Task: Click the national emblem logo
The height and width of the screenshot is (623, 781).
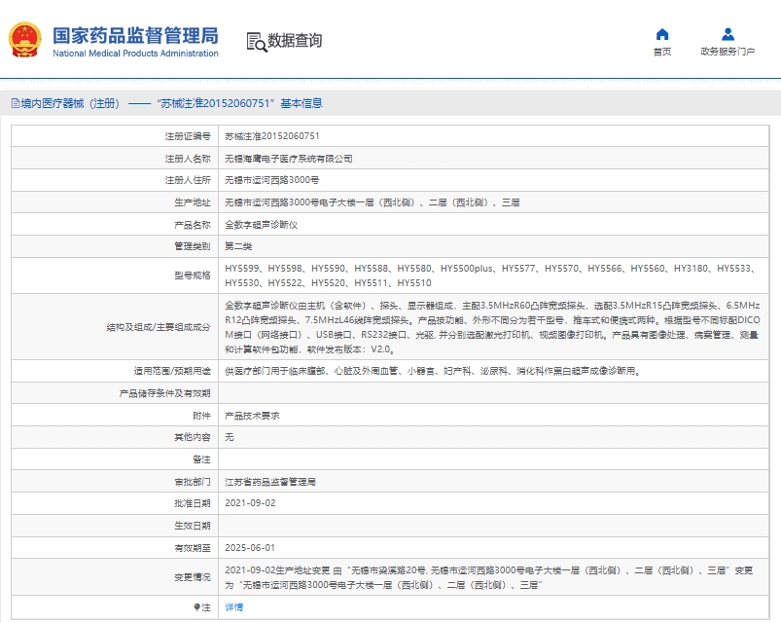Action: [x=24, y=39]
